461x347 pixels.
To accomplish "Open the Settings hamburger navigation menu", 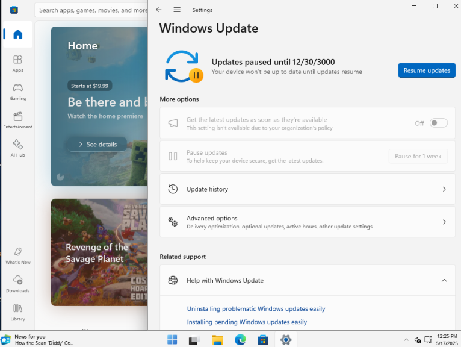I will pyautogui.click(x=177, y=10).
